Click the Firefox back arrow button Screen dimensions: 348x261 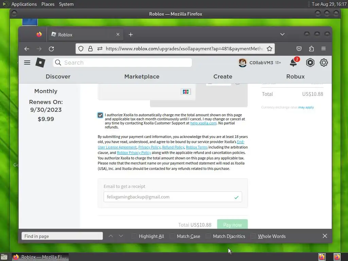27,49
